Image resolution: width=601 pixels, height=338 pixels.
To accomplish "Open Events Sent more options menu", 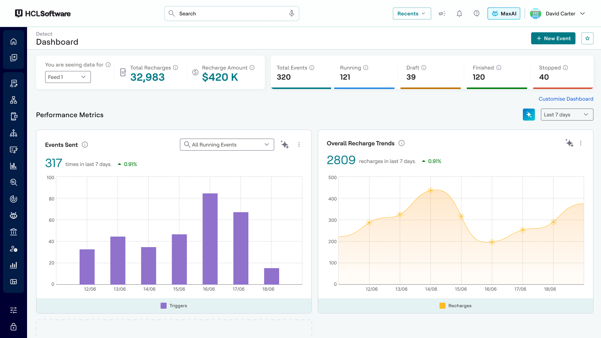I will 299,145.
